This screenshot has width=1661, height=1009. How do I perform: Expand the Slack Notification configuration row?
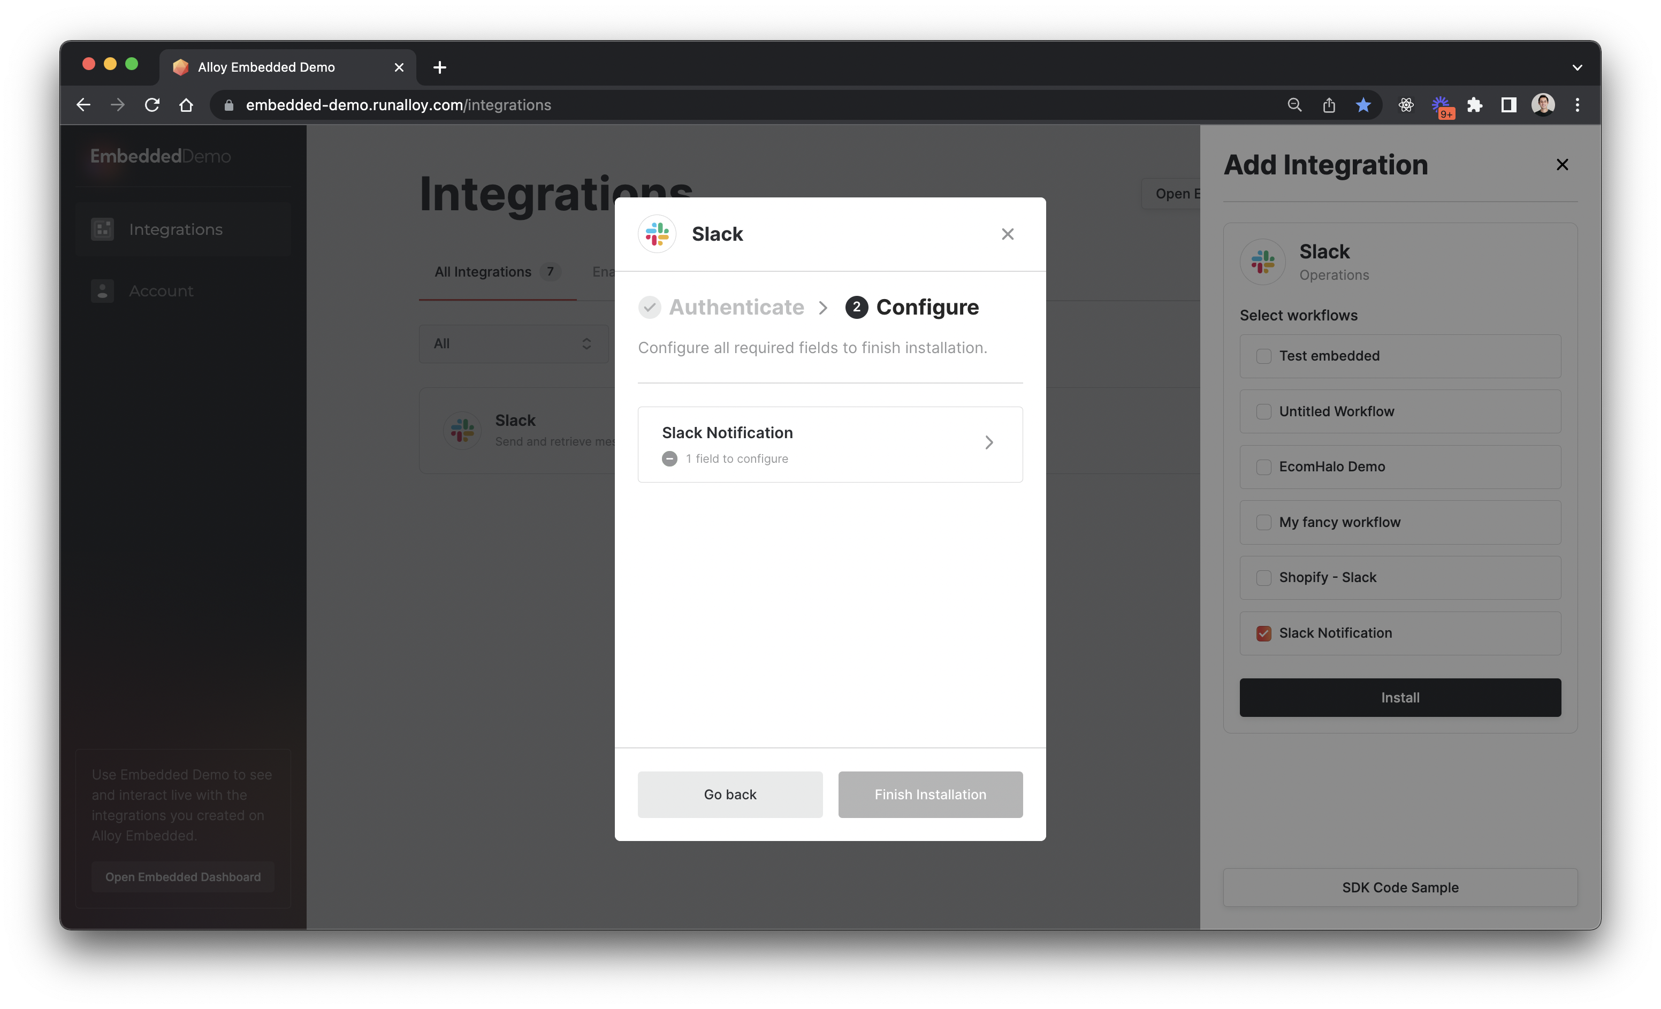(830, 444)
